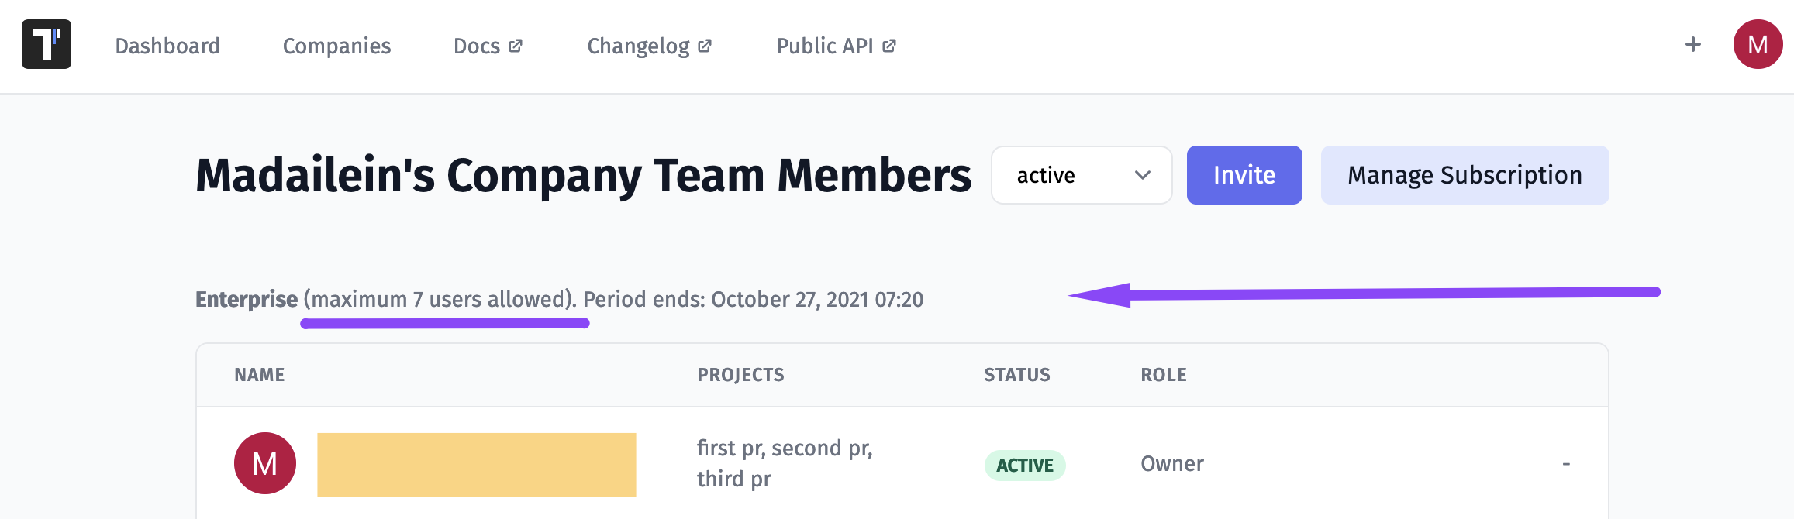This screenshot has height=519, width=1794.
Task: Expand the active status filter dropdown
Action: coord(1082,175)
